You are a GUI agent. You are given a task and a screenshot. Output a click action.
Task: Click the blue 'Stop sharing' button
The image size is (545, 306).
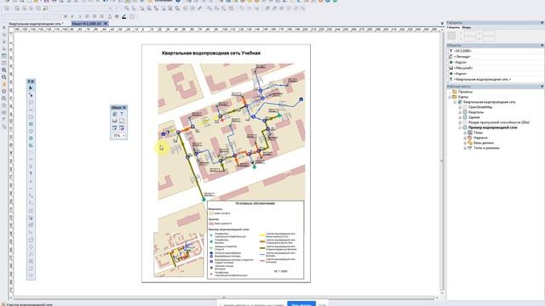pyautogui.click(x=301, y=304)
